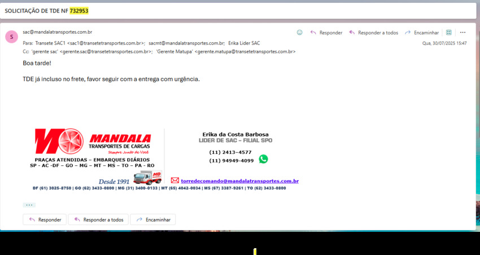The width and height of the screenshot is (480, 255).
Task: Click sender address sac@mandalatransportes.com.br
Action: coord(58,32)
